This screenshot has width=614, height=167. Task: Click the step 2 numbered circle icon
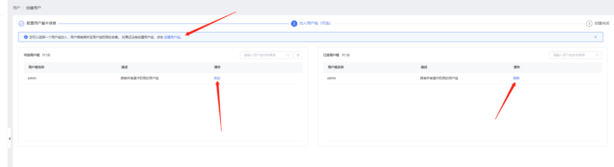(294, 24)
